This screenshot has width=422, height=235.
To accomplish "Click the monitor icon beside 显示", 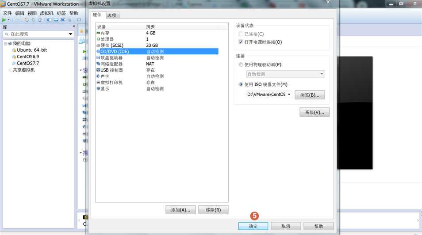I will [x=98, y=88].
